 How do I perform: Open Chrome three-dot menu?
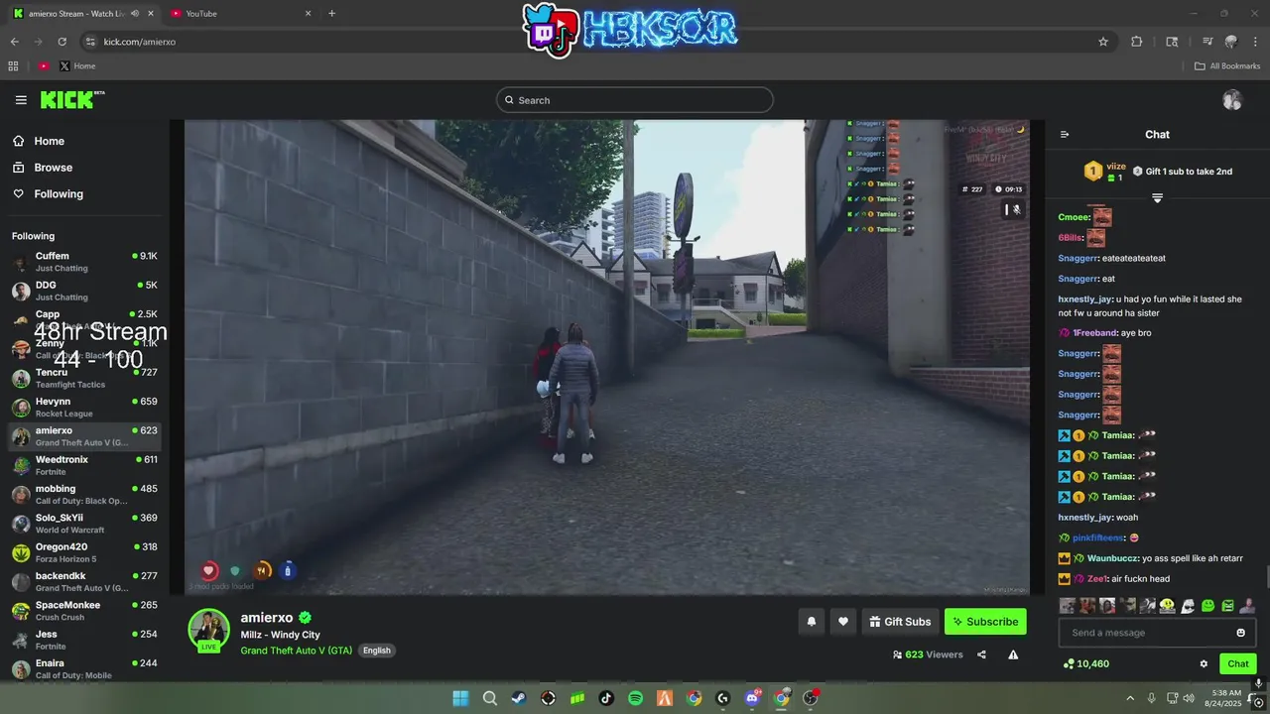click(x=1255, y=42)
